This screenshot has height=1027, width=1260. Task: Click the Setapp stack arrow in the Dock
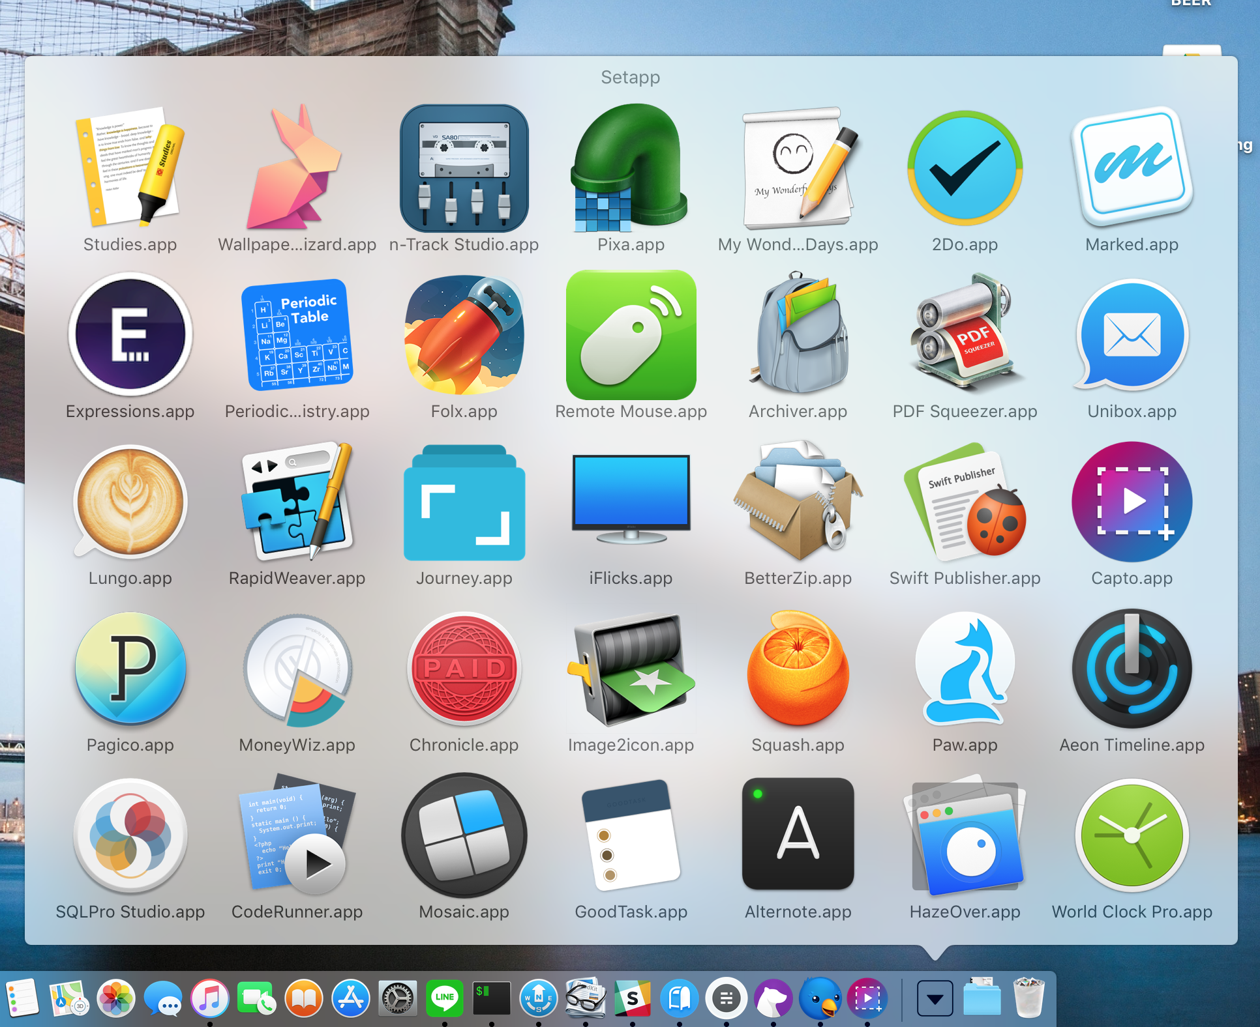point(935,998)
